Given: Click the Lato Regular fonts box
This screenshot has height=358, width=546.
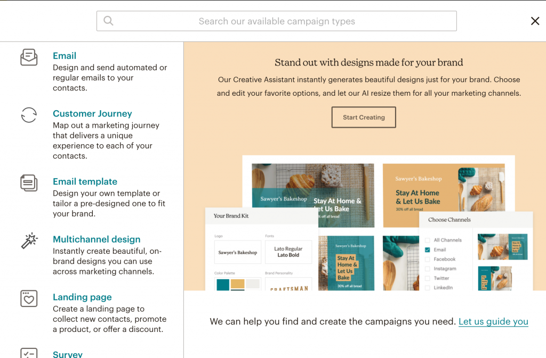Looking at the screenshot, I should [x=288, y=252].
